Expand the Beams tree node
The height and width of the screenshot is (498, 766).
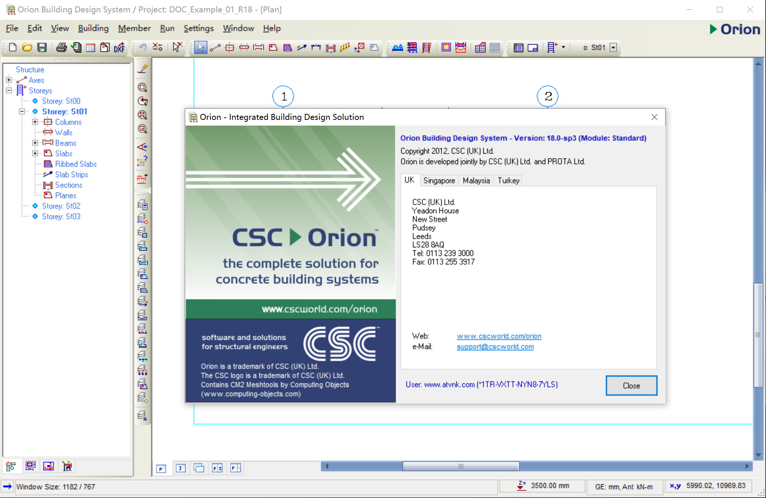(35, 143)
